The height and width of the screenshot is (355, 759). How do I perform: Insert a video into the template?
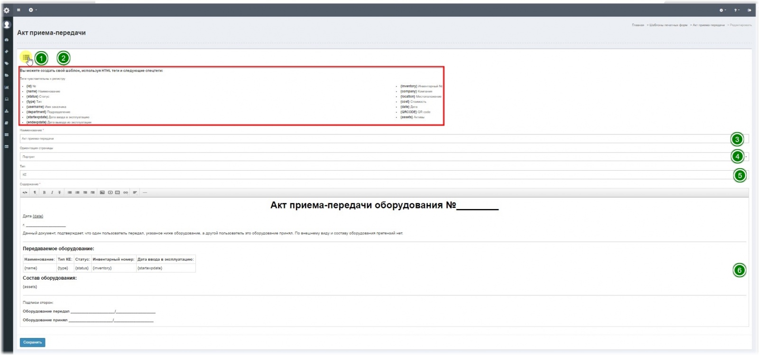[x=110, y=192]
